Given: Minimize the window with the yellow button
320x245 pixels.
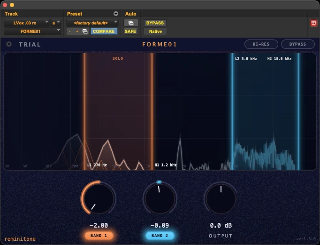Looking at the screenshot, I should [x=12, y=5].
